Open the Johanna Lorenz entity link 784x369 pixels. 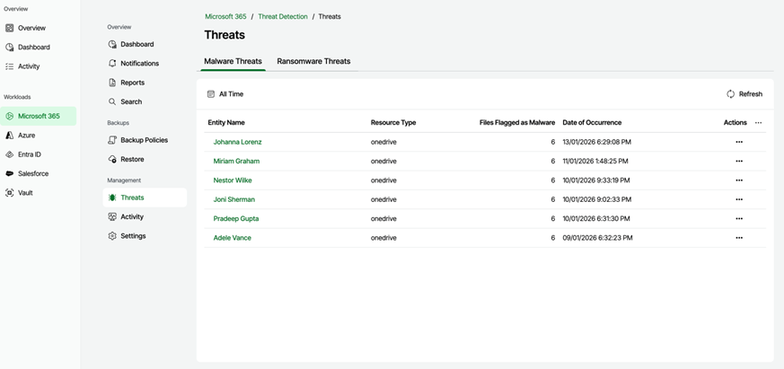click(x=237, y=142)
